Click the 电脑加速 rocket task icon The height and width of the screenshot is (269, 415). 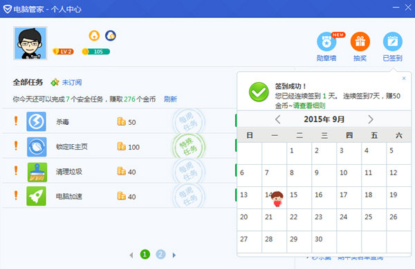point(36,196)
